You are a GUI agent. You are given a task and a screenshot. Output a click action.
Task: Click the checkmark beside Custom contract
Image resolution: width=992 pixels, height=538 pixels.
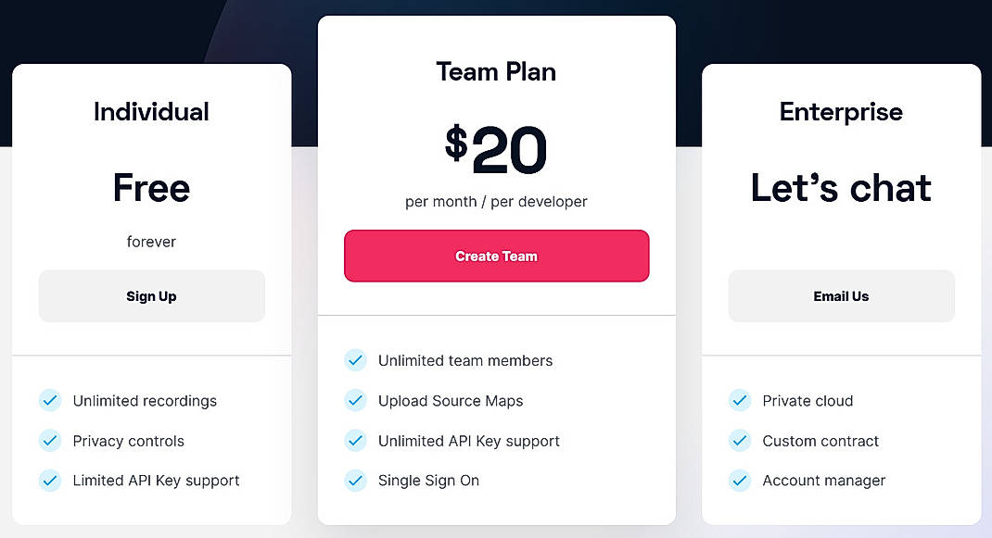point(740,441)
